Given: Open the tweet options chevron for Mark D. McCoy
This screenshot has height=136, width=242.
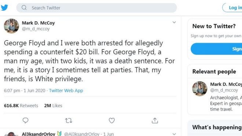Looking at the screenshot, I should (x=174, y=22).
